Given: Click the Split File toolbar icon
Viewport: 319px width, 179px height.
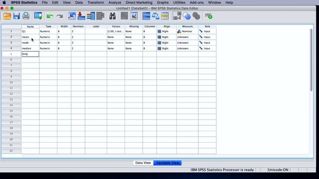Looking at the screenshot, I should 146,16.
